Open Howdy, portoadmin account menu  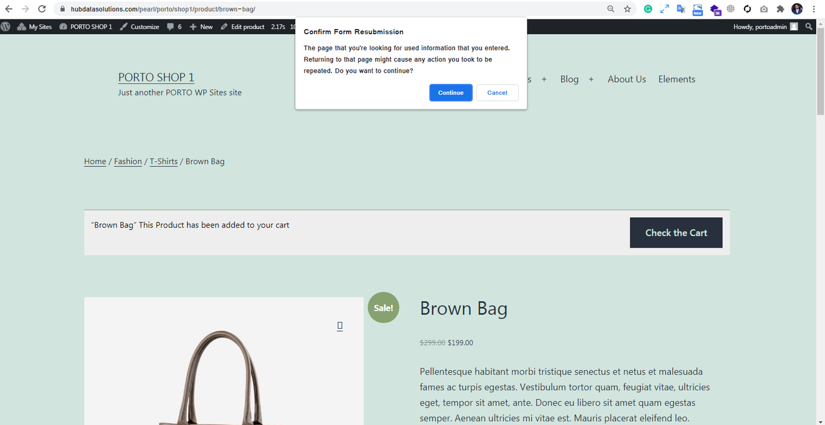766,26
